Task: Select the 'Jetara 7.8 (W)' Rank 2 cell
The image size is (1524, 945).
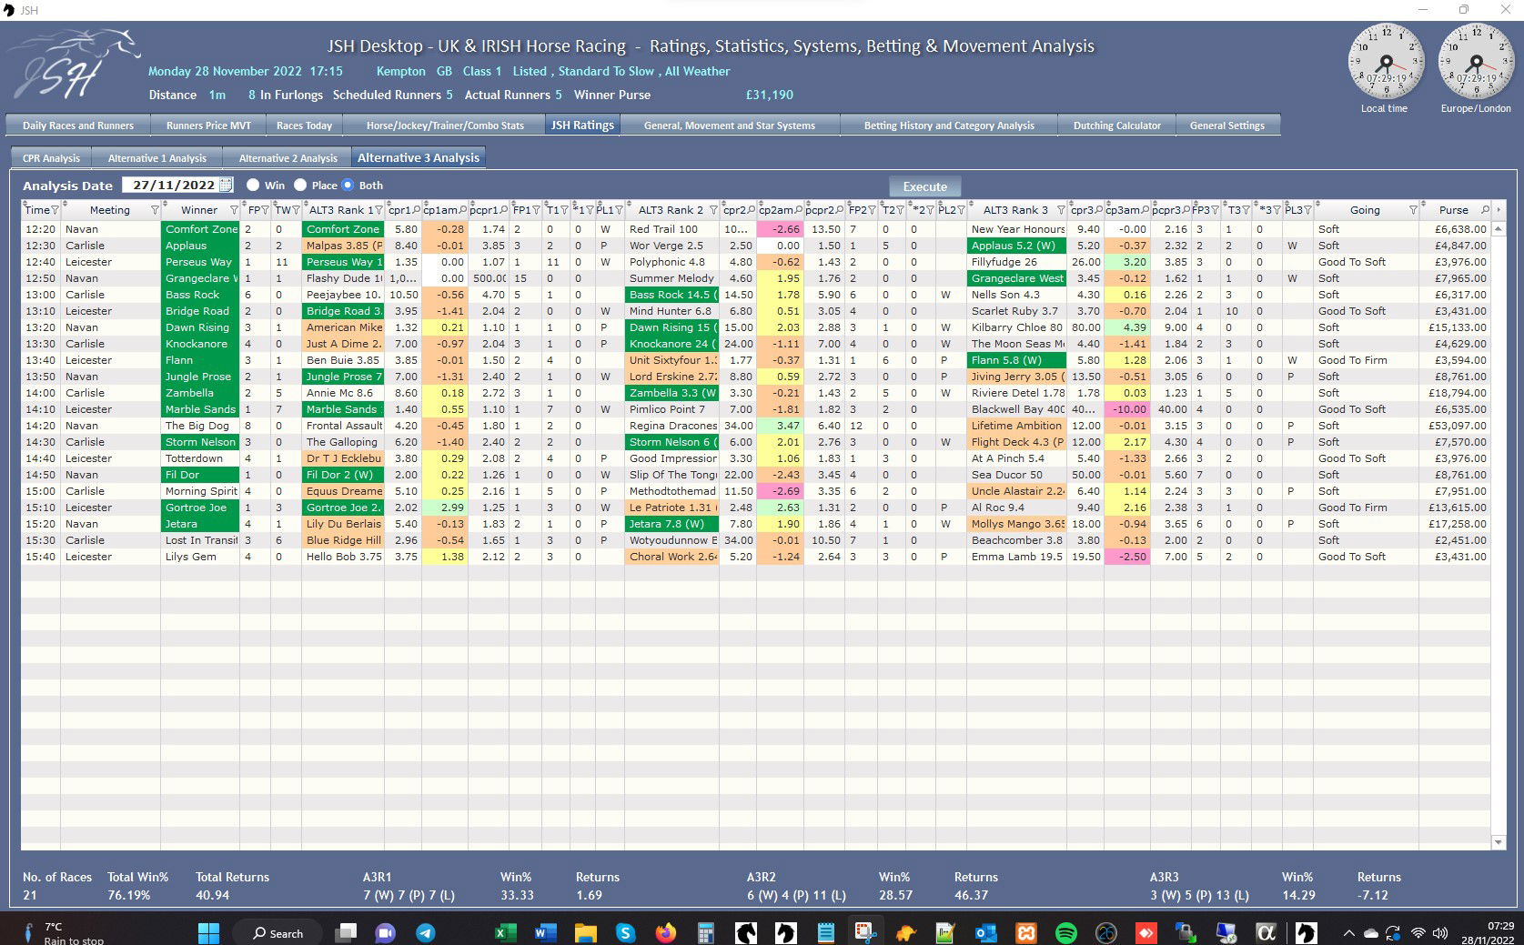Action: 671,524
